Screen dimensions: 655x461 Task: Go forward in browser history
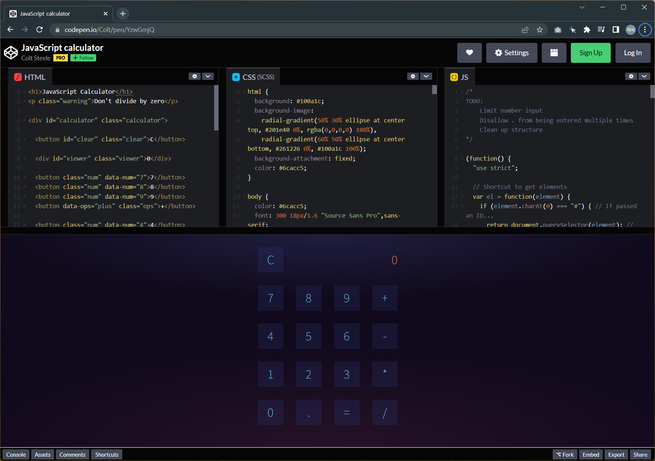pyautogui.click(x=25, y=29)
